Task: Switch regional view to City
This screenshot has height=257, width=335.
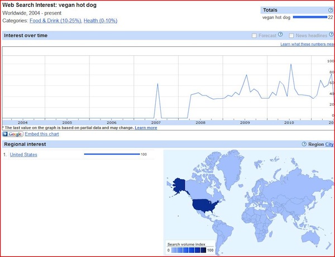Action: tap(329, 144)
